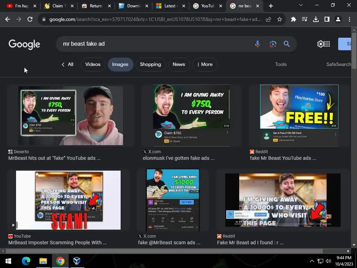Viewport: 357px width, 268px height.
Task: Open the $1000 giveaway phone screenshot thumbnail
Action: (173, 200)
